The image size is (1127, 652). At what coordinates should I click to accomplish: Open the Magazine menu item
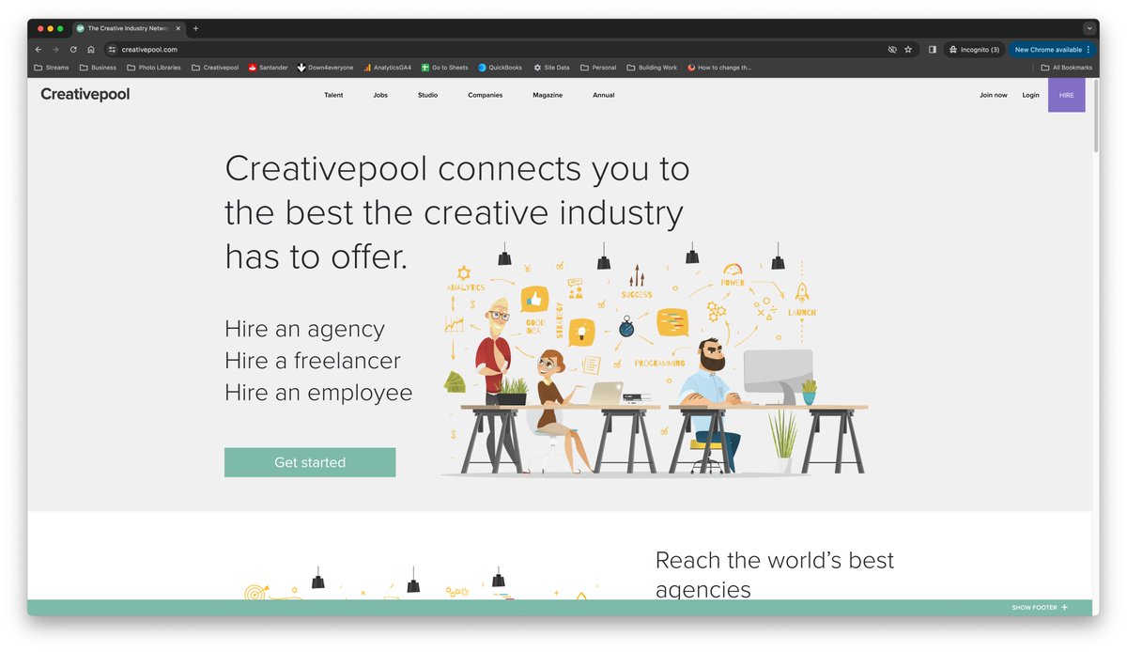click(548, 95)
